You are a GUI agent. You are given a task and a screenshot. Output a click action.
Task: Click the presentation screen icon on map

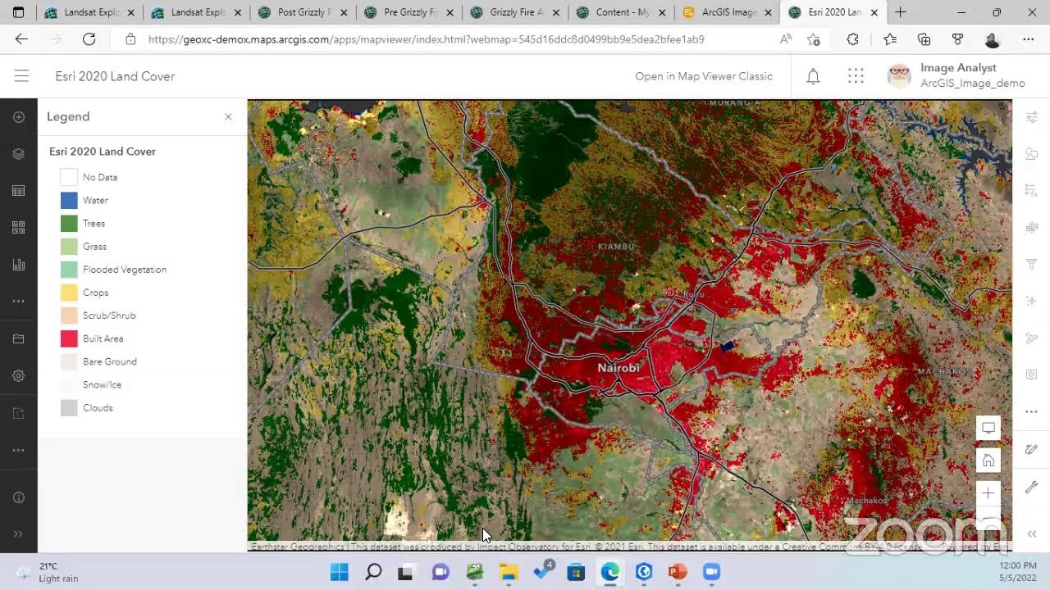click(x=988, y=428)
